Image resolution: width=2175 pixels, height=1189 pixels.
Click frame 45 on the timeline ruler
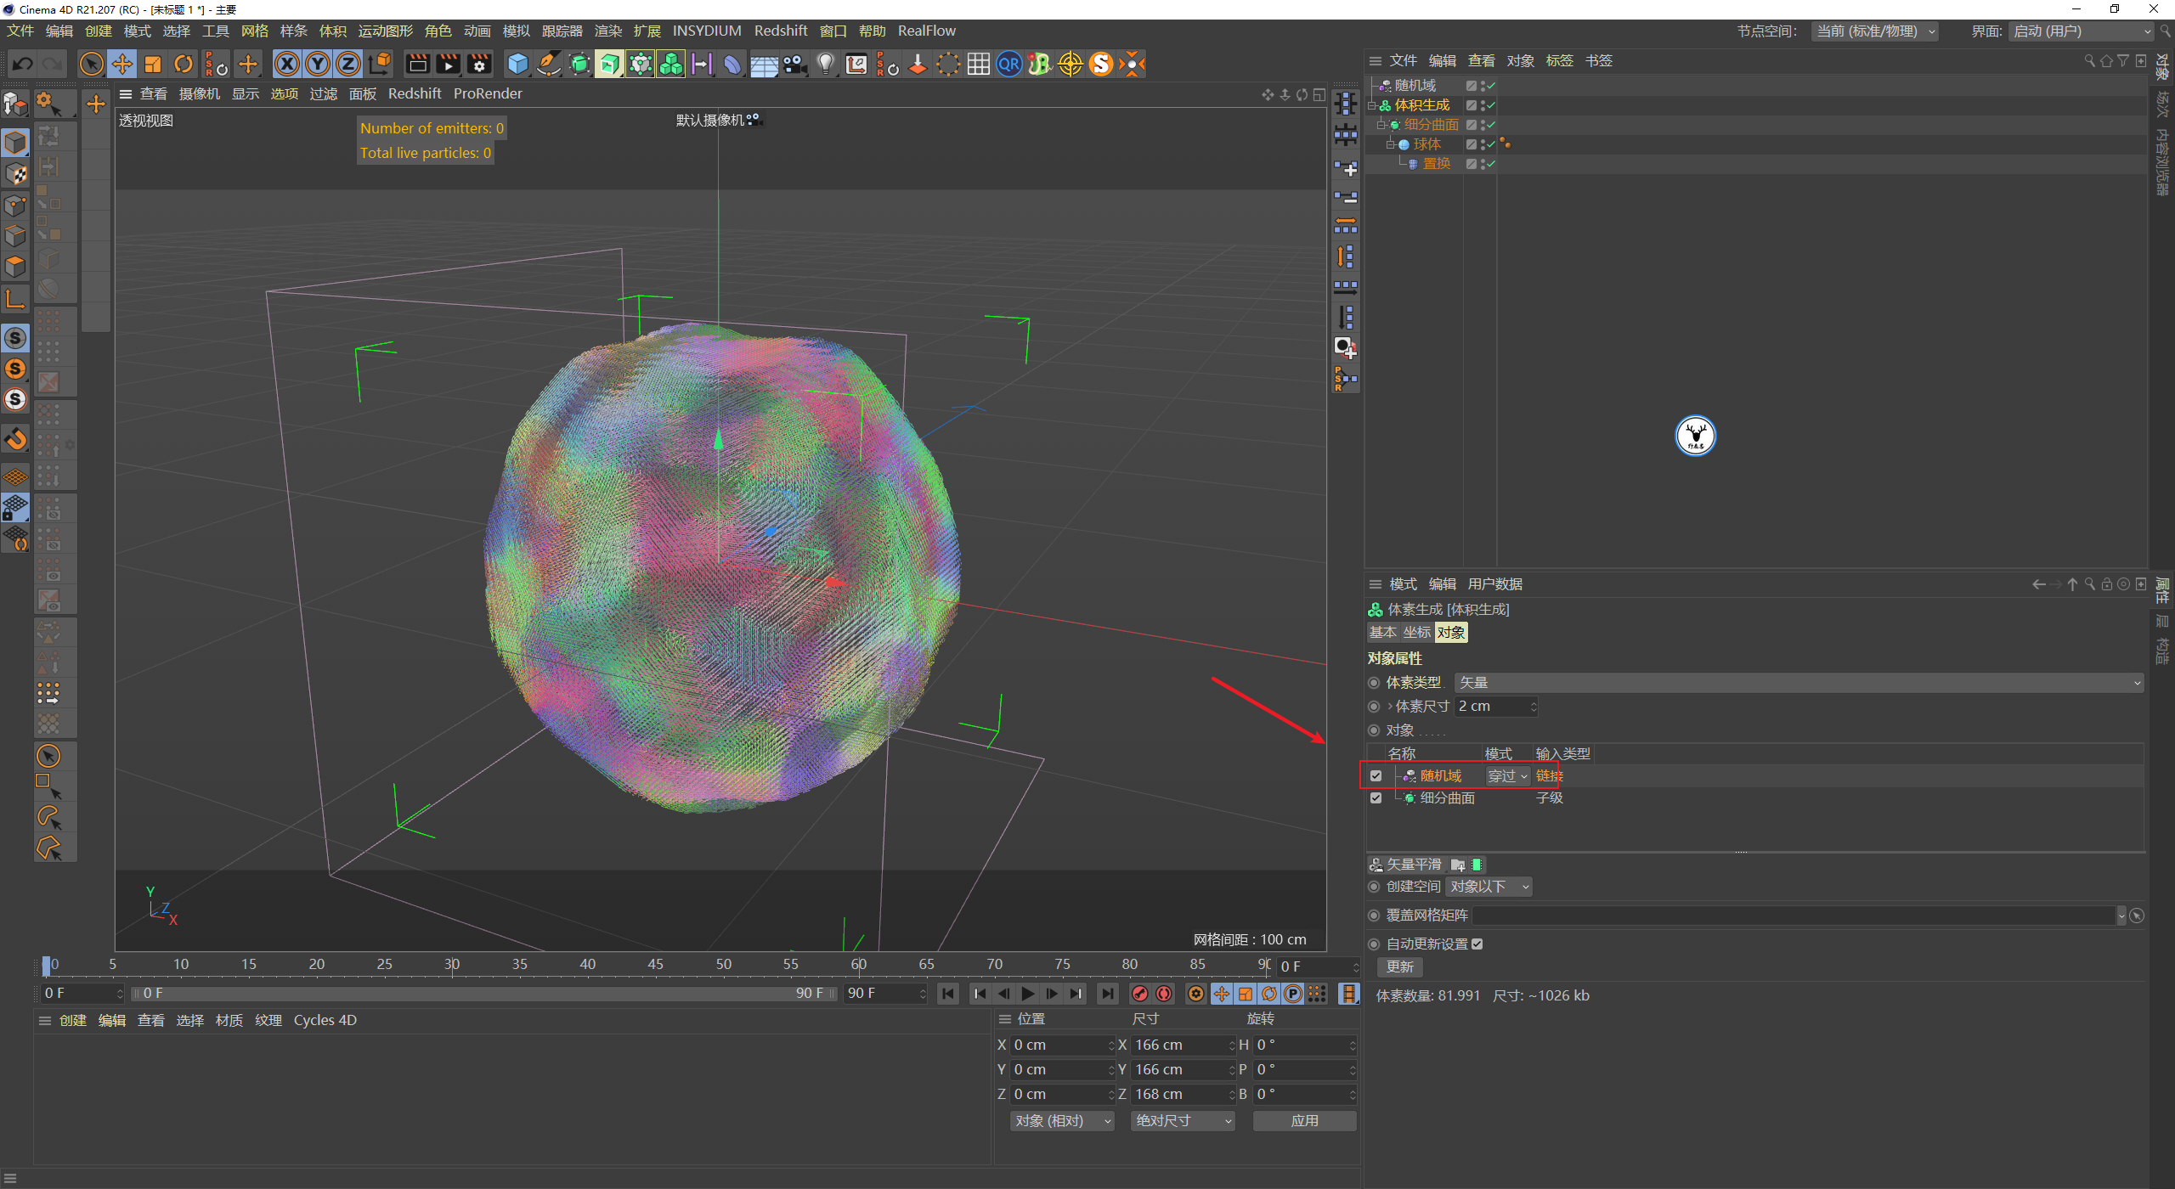coord(655,965)
